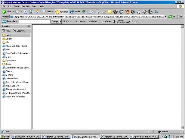
Task: Go to the Home page icon
Action: [37, 11]
